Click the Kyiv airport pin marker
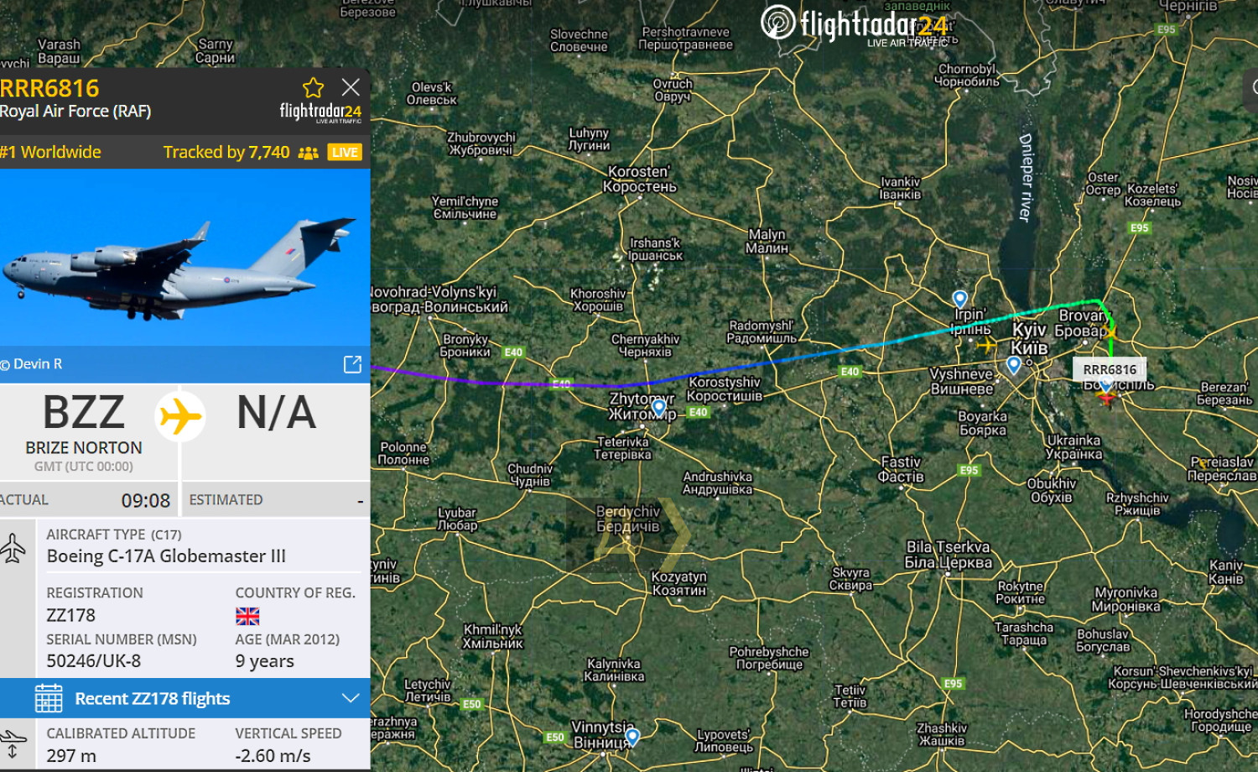Image resolution: width=1258 pixels, height=772 pixels. [1013, 364]
